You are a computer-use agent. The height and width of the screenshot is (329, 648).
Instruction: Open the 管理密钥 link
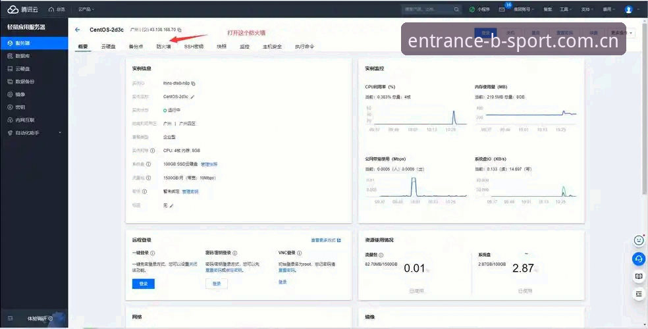[190, 191]
